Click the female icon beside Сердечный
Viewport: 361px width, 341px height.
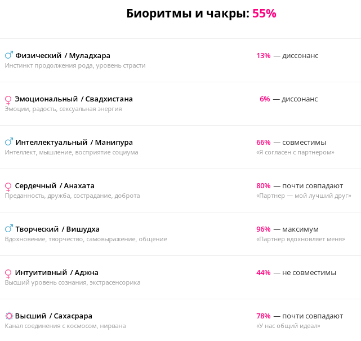coord(8,187)
